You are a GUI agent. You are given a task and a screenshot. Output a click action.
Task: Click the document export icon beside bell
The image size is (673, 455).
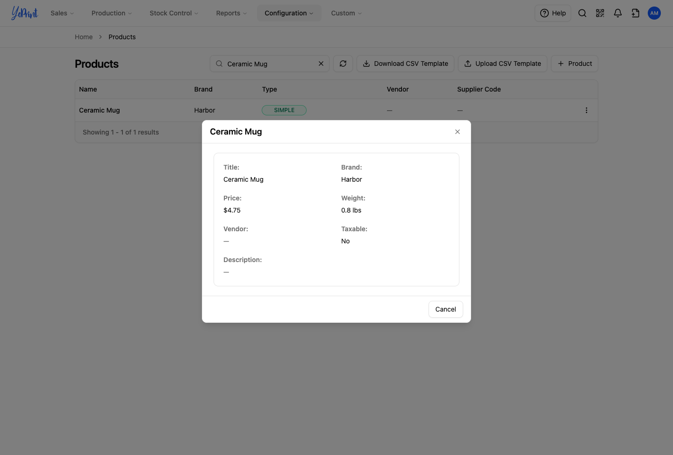[x=636, y=13]
